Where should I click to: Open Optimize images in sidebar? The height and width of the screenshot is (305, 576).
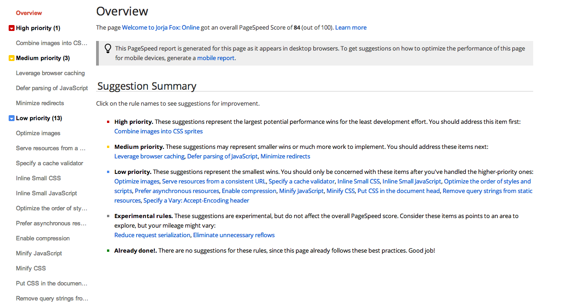[38, 133]
